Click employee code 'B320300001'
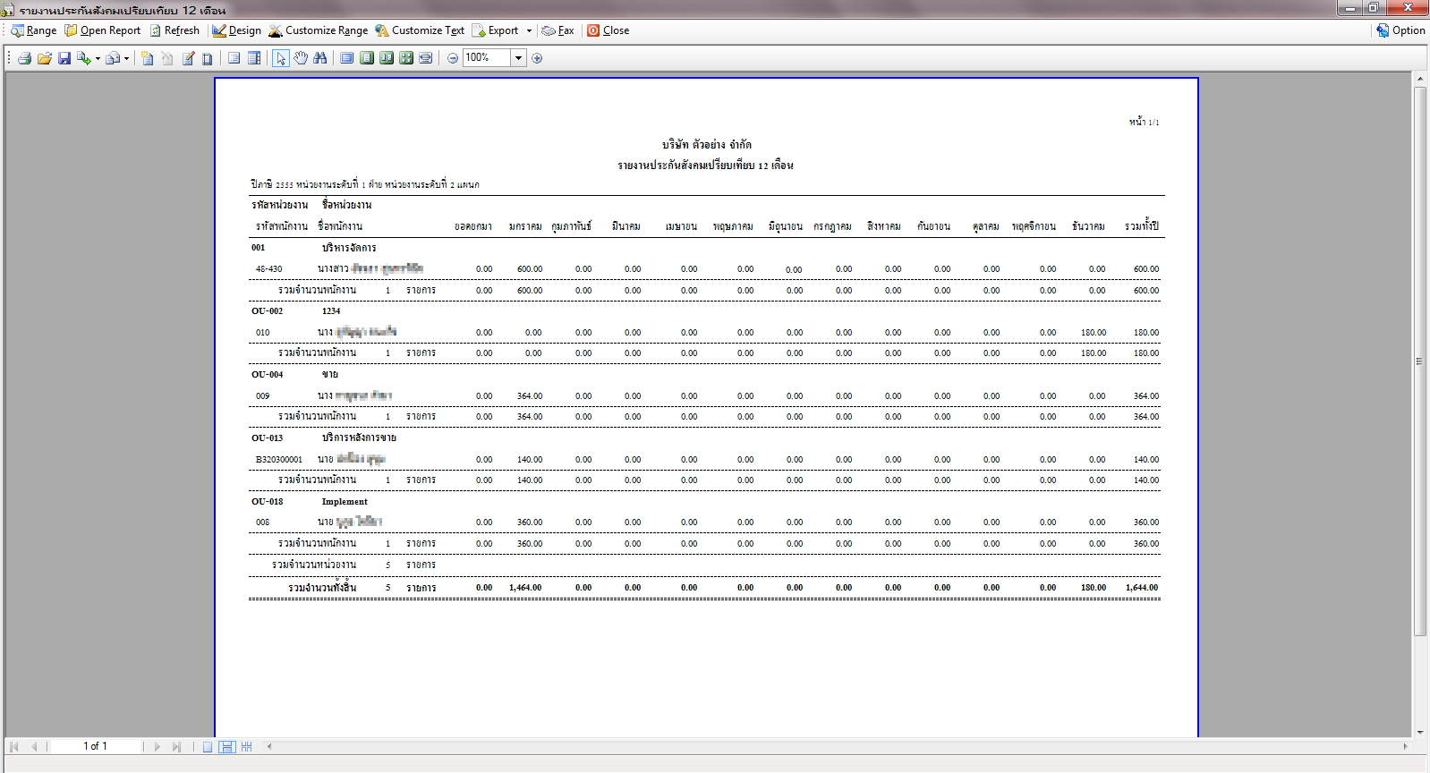 279,460
